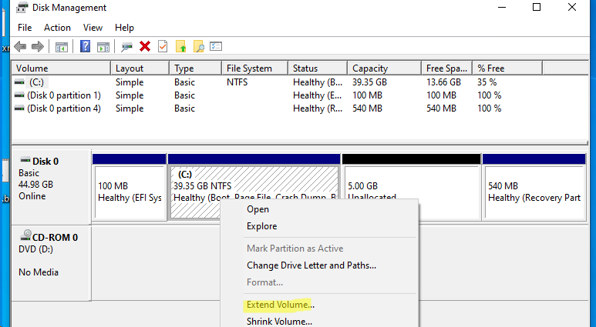Click the 35 % free cell
Viewport: 596px width, 327px height.
pyautogui.click(x=487, y=82)
